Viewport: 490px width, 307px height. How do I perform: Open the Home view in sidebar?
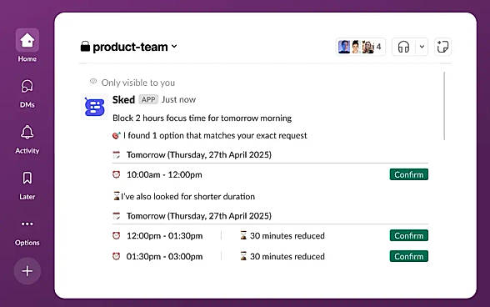point(27,46)
